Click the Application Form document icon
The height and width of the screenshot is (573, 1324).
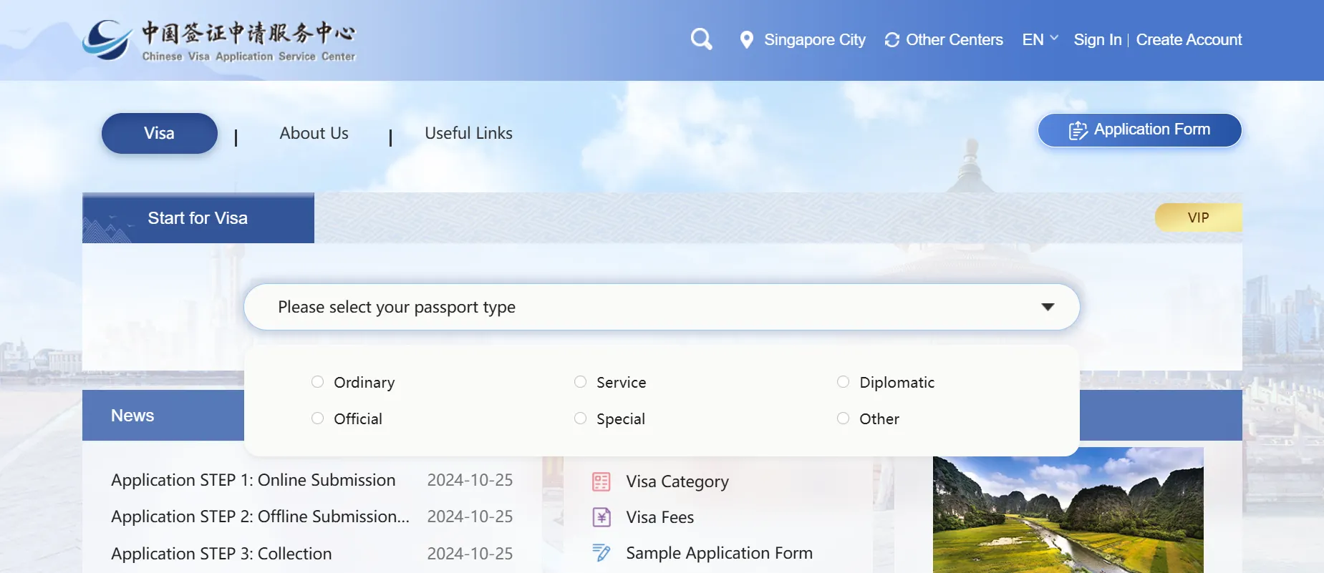click(1078, 130)
